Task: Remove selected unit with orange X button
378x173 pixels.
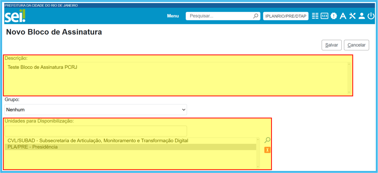Action: point(267,150)
